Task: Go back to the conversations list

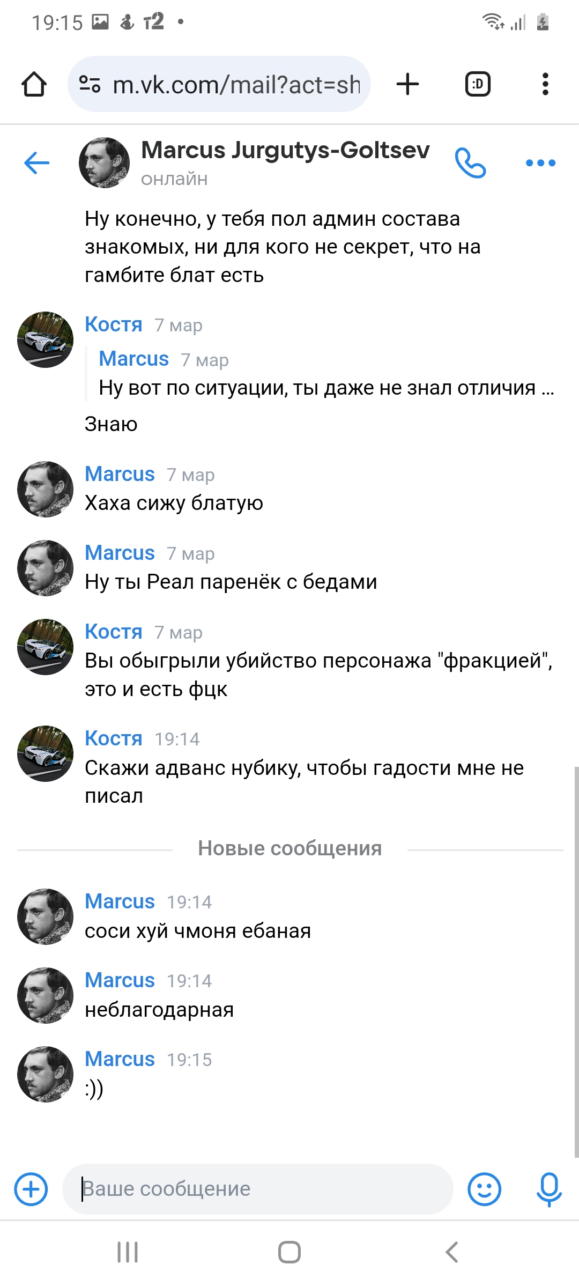Action: pyautogui.click(x=36, y=162)
